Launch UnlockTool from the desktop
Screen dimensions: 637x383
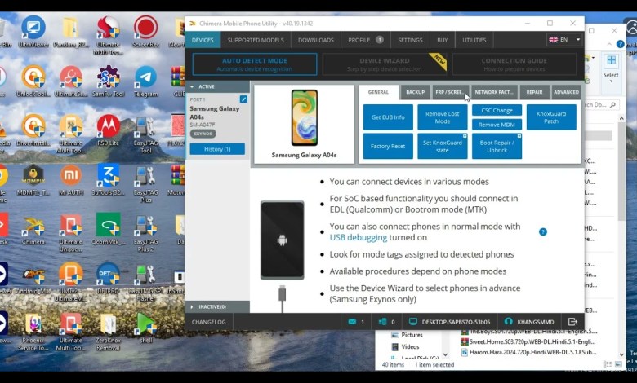tap(33, 81)
